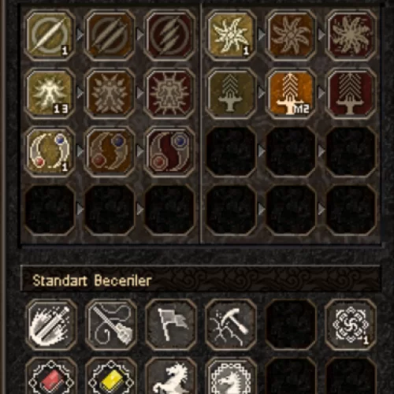Screen dimensions: 394x394
Task: Choose the olive spinning star skill level 1
Action: [x=231, y=35]
